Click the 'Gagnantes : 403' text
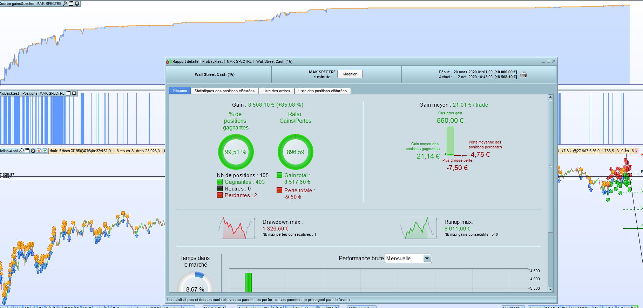Viewport: 643px width, 308px height. coord(245,182)
